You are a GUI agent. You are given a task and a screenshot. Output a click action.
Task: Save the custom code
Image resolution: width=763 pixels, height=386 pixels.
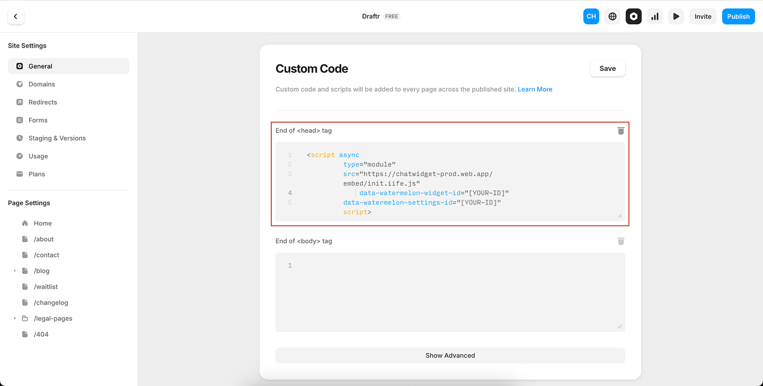click(x=608, y=68)
